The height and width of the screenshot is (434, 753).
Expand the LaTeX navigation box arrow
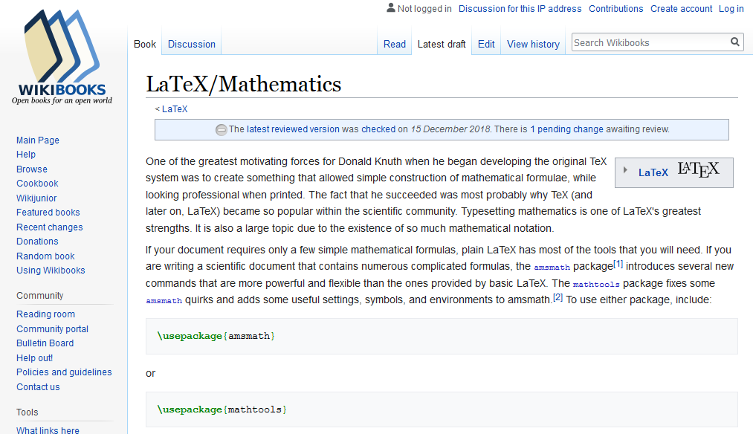coord(625,172)
